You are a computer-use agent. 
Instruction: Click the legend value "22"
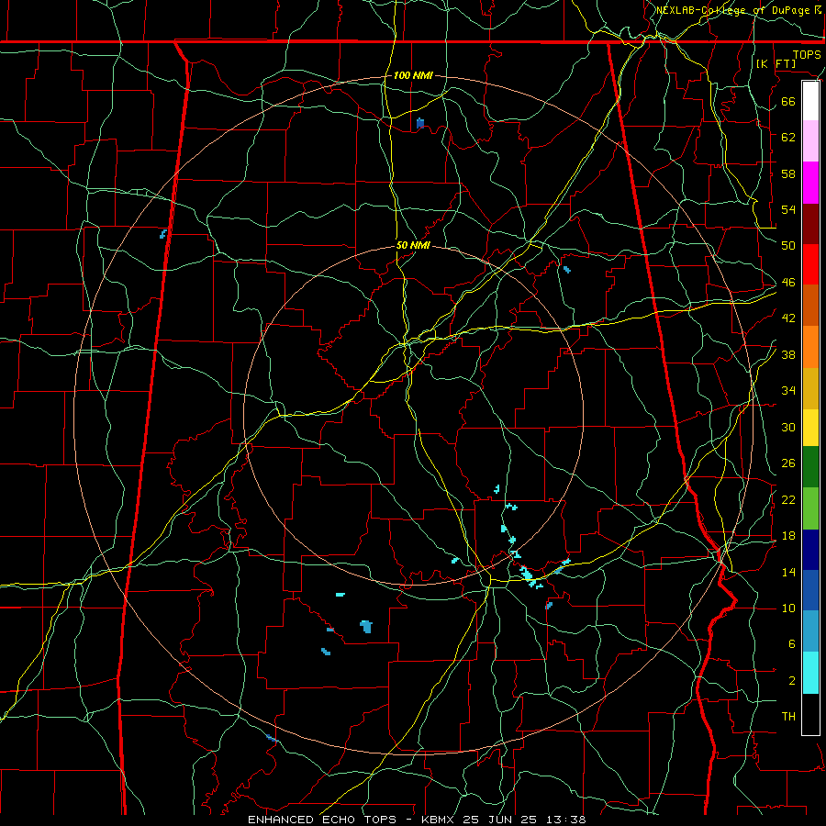788,499
